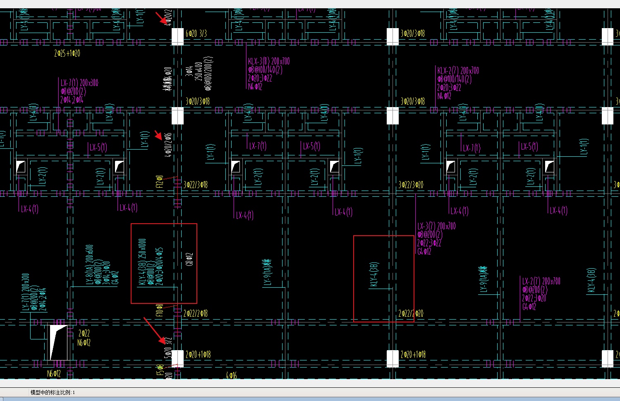Select the F12Φ8 stirrup label

point(159,181)
